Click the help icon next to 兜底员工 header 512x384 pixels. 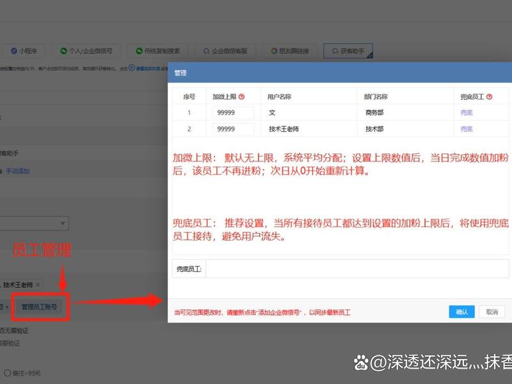pyautogui.click(x=489, y=97)
